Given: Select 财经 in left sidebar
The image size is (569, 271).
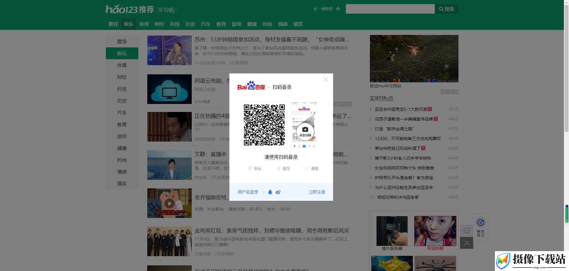Looking at the screenshot, I should coord(122,77).
